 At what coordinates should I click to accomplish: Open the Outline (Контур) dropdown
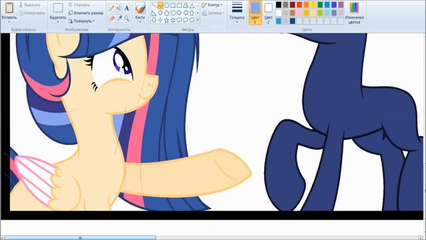[x=212, y=5]
